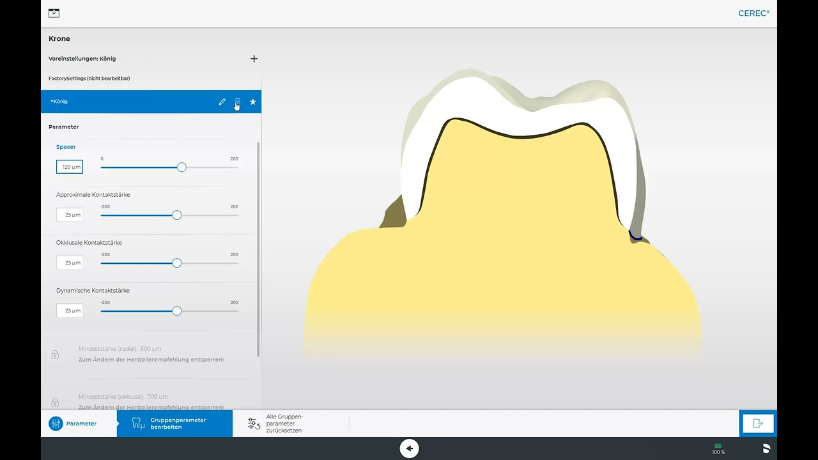The image size is (818, 460).
Task: Adjust Approximale Kontaktstärke slider handle
Action: (x=177, y=215)
